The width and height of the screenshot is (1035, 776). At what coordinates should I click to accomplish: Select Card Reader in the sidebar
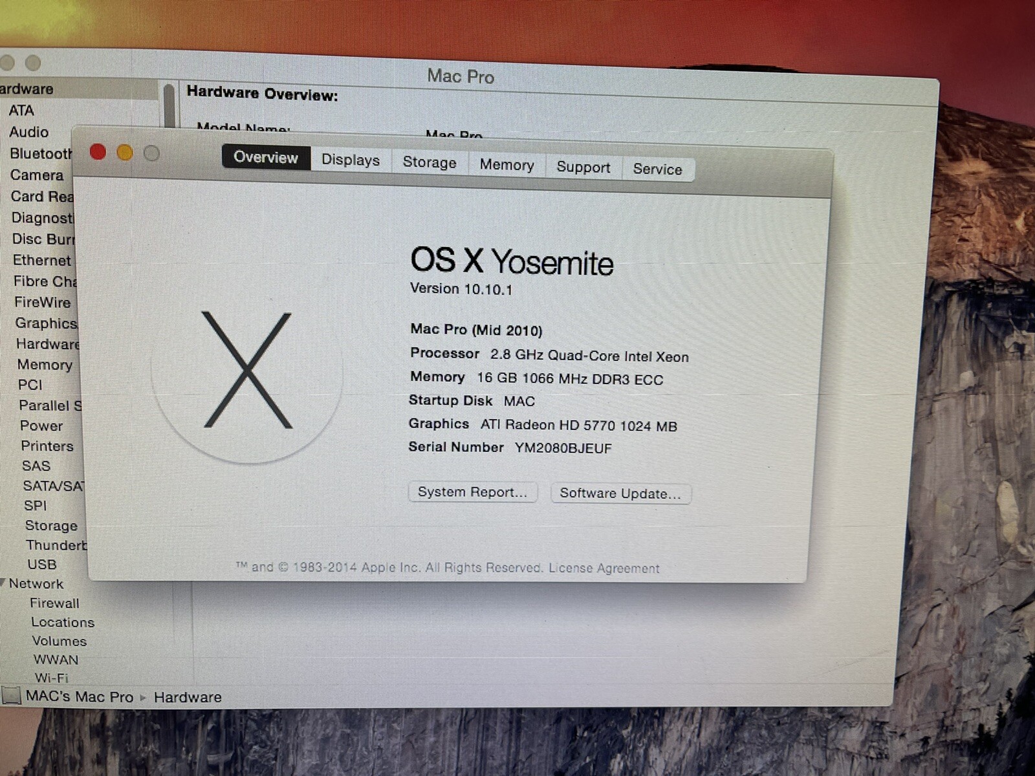[42, 197]
